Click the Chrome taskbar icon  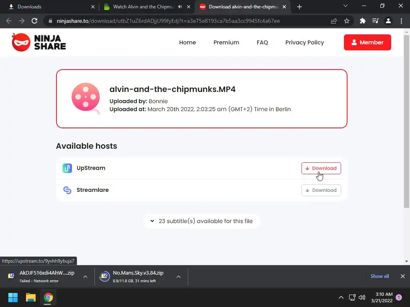coord(48,297)
